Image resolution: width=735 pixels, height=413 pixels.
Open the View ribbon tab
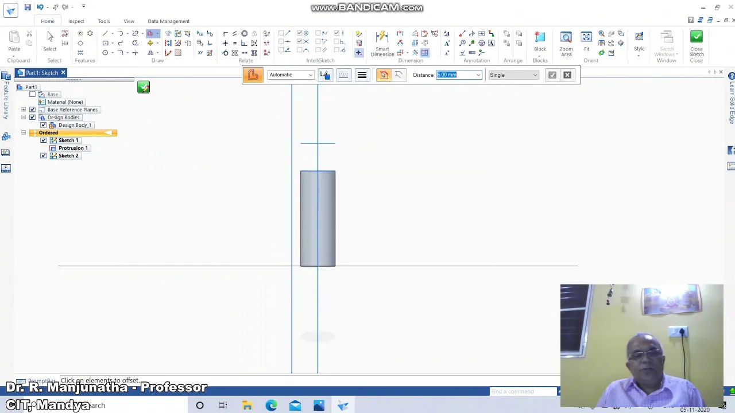tap(129, 21)
